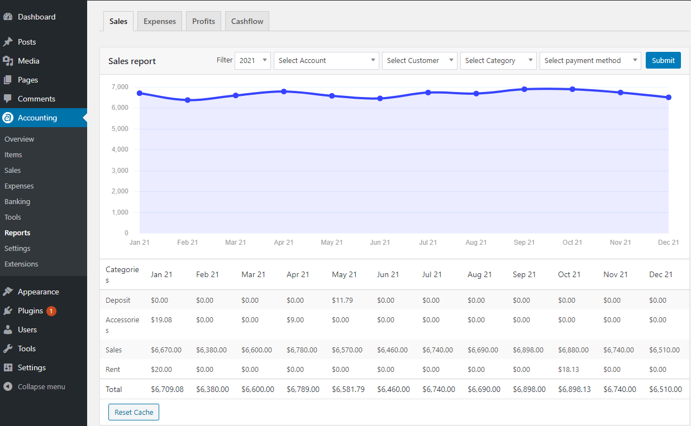Open the Select Customer dropdown
691x426 pixels.
coord(420,60)
